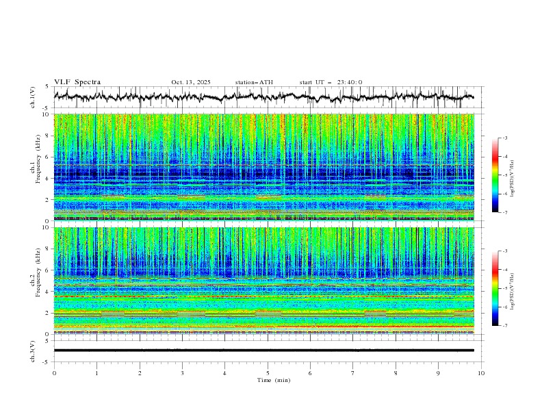Image resolution: width=542 pixels, height=419 pixels.
Task: Click the 'VLF Spectra' title text
Action: (x=77, y=82)
